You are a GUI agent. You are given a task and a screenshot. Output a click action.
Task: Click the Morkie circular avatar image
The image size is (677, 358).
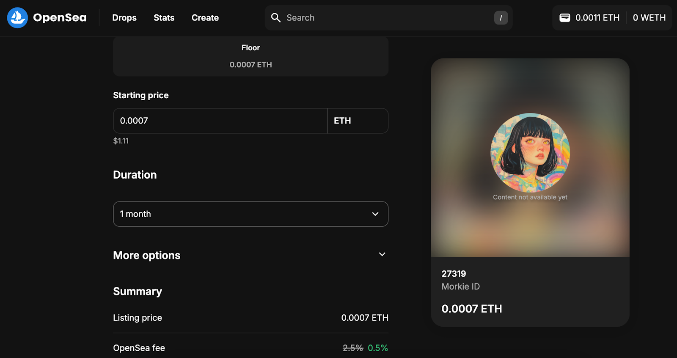pyautogui.click(x=530, y=153)
